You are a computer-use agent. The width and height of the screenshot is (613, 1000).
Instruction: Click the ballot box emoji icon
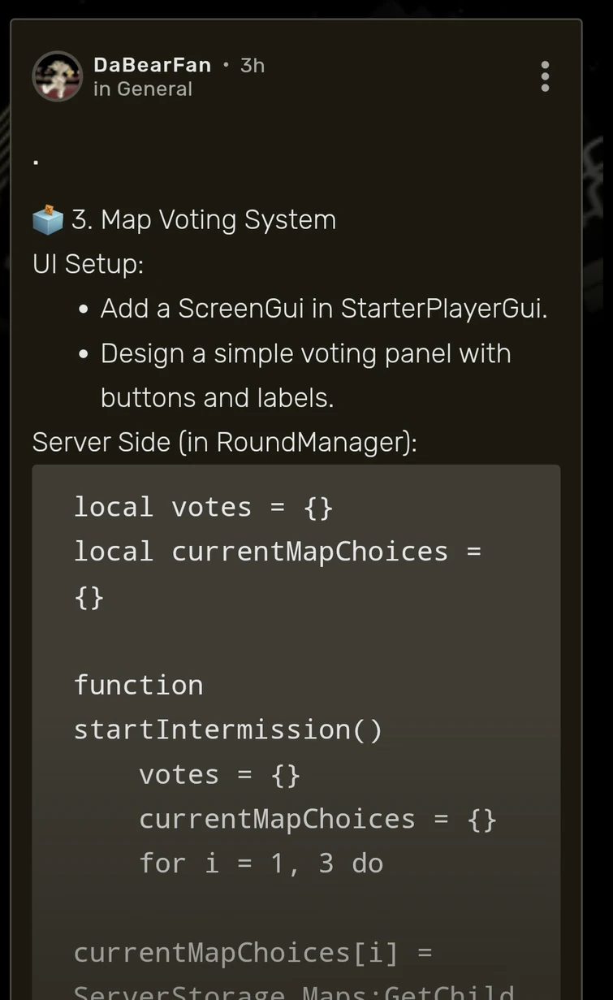tap(48, 220)
